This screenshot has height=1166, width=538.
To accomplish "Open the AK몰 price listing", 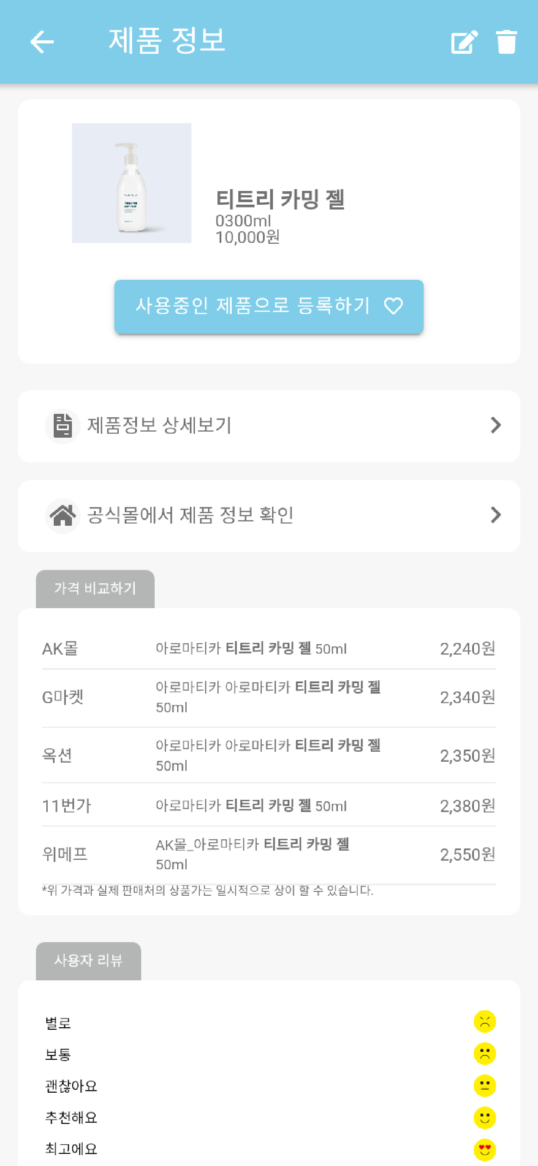I will click(x=269, y=648).
